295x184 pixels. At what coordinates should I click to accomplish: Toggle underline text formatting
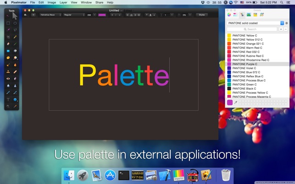119,15
